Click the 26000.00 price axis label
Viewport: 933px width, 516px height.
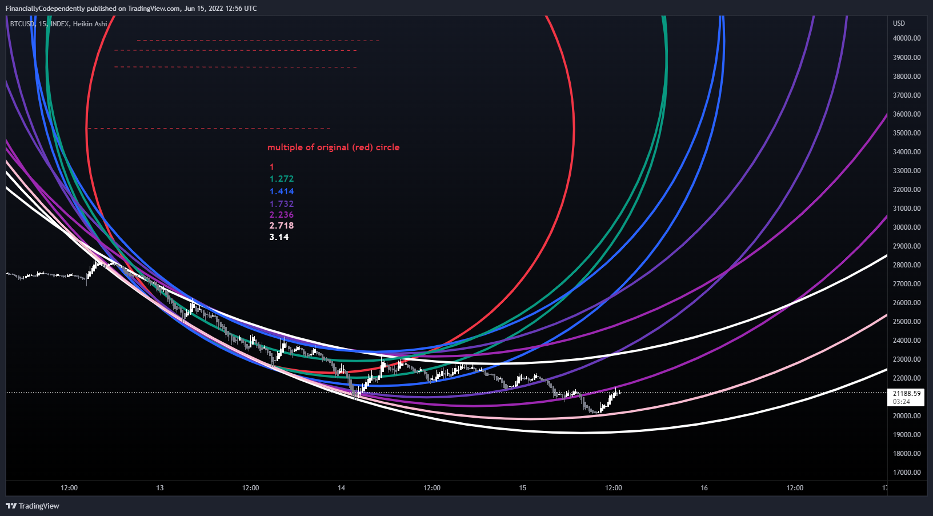click(907, 302)
